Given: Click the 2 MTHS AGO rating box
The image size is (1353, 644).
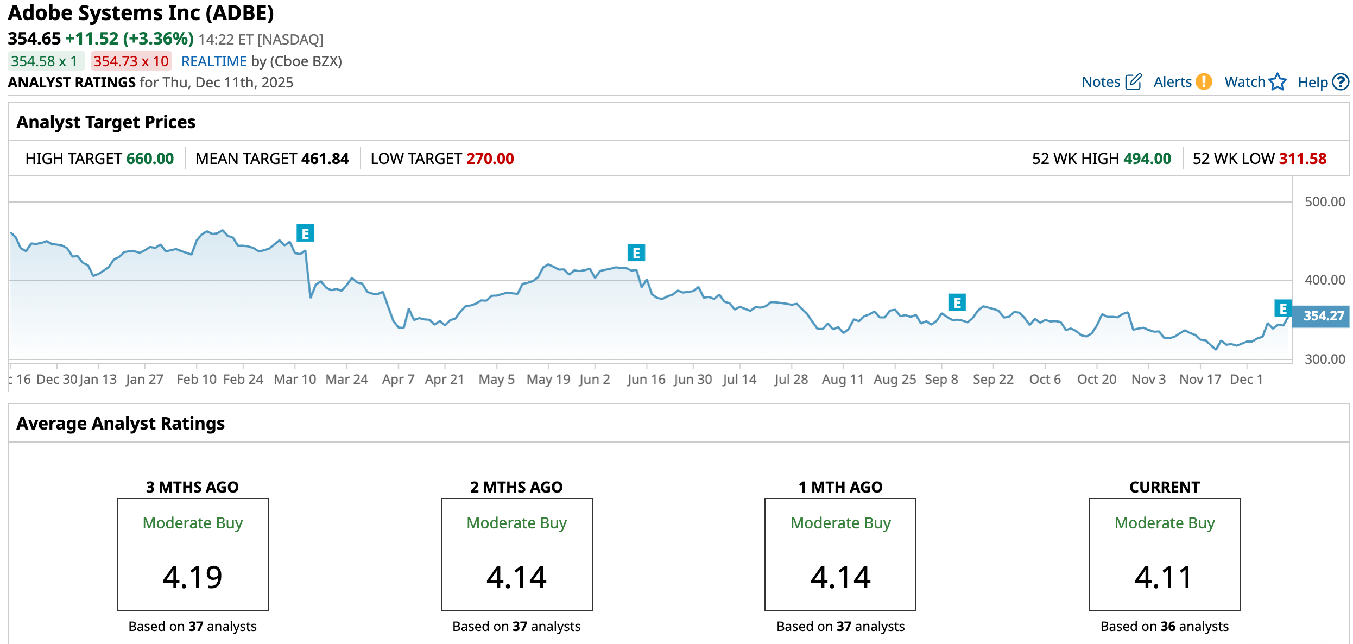Looking at the screenshot, I should click(x=516, y=554).
